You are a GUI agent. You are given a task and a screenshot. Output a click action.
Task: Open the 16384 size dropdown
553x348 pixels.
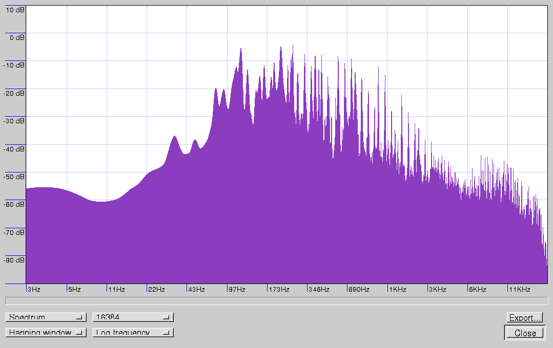pyautogui.click(x=133, y=317)
